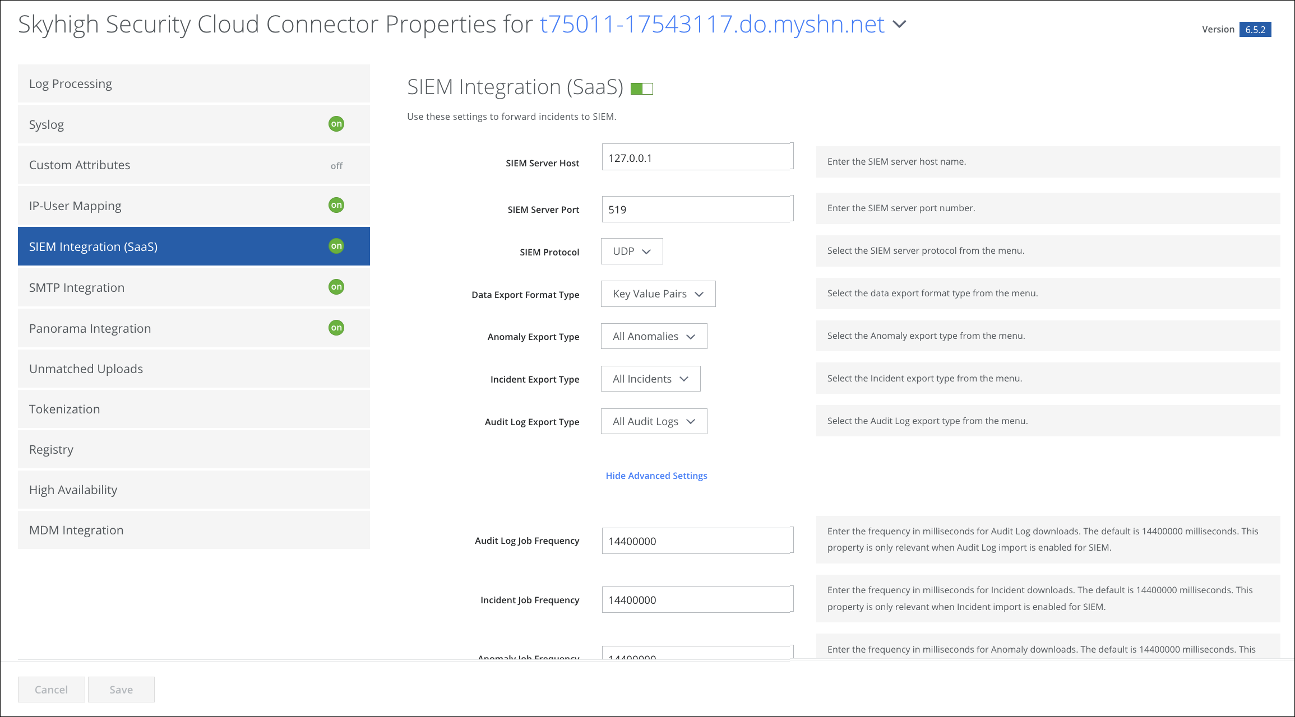Click the version 6.5.2 badge
The width and height of the screenshot is (1295, 717).
(x=1255, y=30)
